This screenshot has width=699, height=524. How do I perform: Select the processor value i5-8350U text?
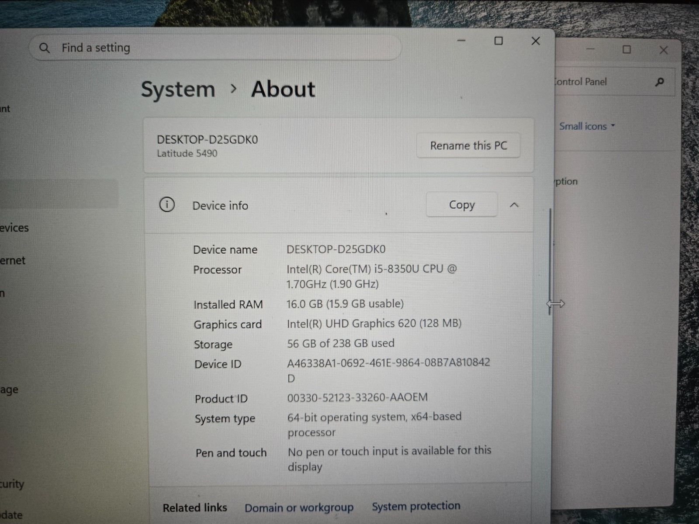coord(371,276)
